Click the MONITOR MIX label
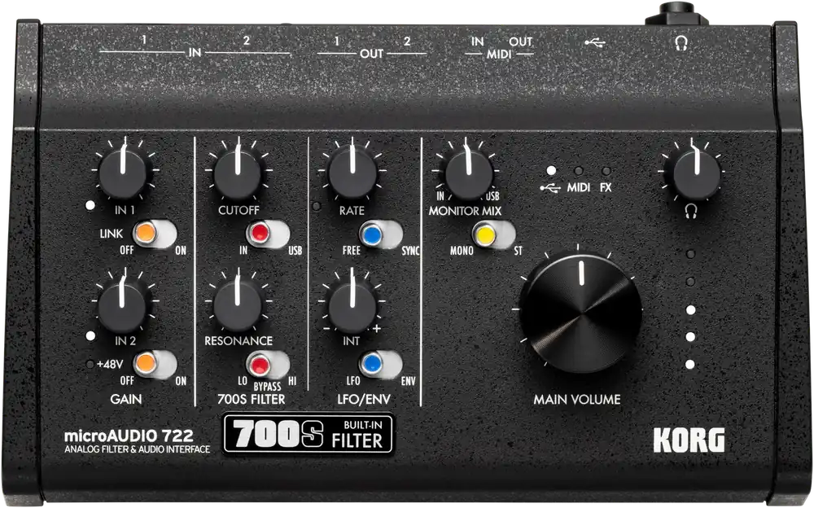814x508 pixels. click(465, 211)
